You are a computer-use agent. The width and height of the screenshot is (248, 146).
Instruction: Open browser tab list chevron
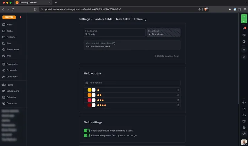[x=245, y=3]
